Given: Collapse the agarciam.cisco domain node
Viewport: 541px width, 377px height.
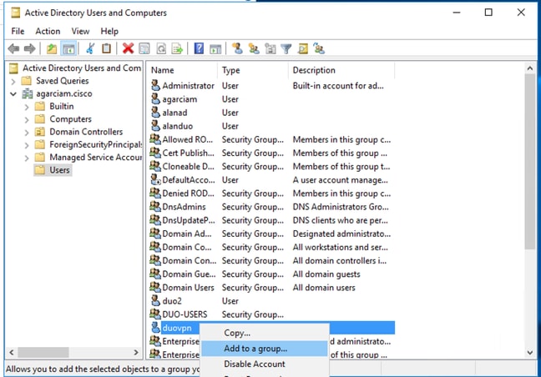Looking at the screenshot, I should pos(13,93).
